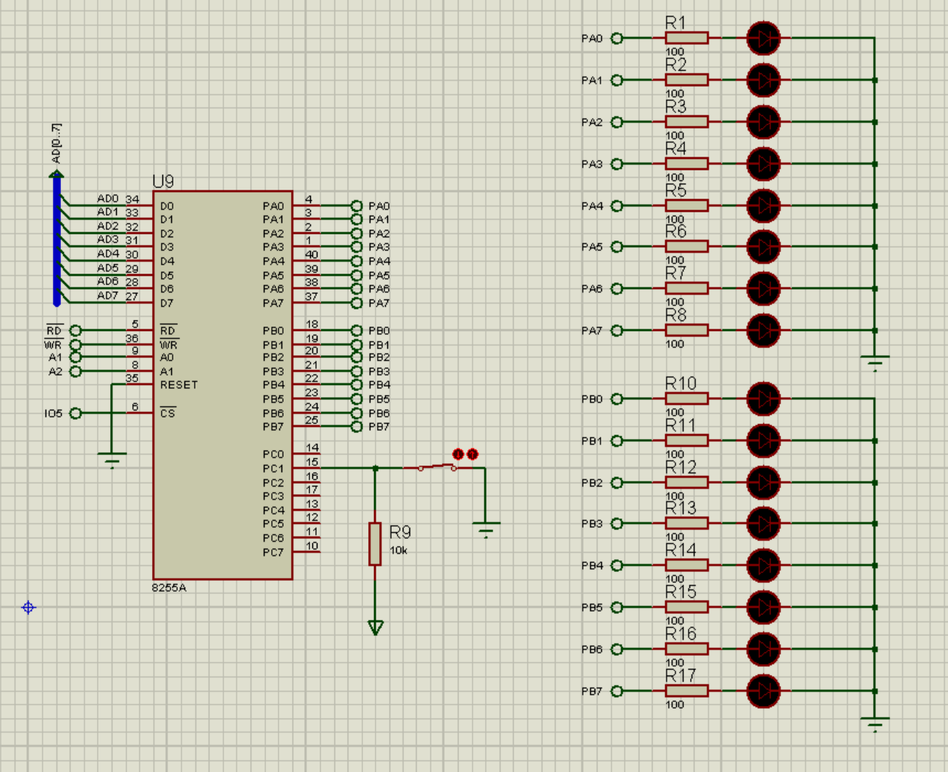Click the R9 reference label
This screenshot has width=948, height=772.
[400, 532]
